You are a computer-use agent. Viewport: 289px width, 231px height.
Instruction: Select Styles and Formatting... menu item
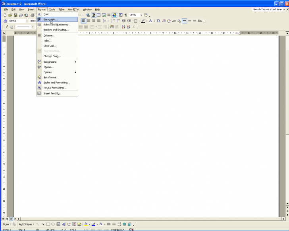pyautogui.click(x=57, y=83)
